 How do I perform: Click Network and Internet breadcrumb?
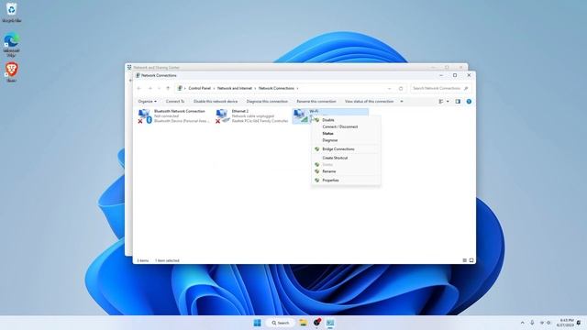[x=235, y=88]
